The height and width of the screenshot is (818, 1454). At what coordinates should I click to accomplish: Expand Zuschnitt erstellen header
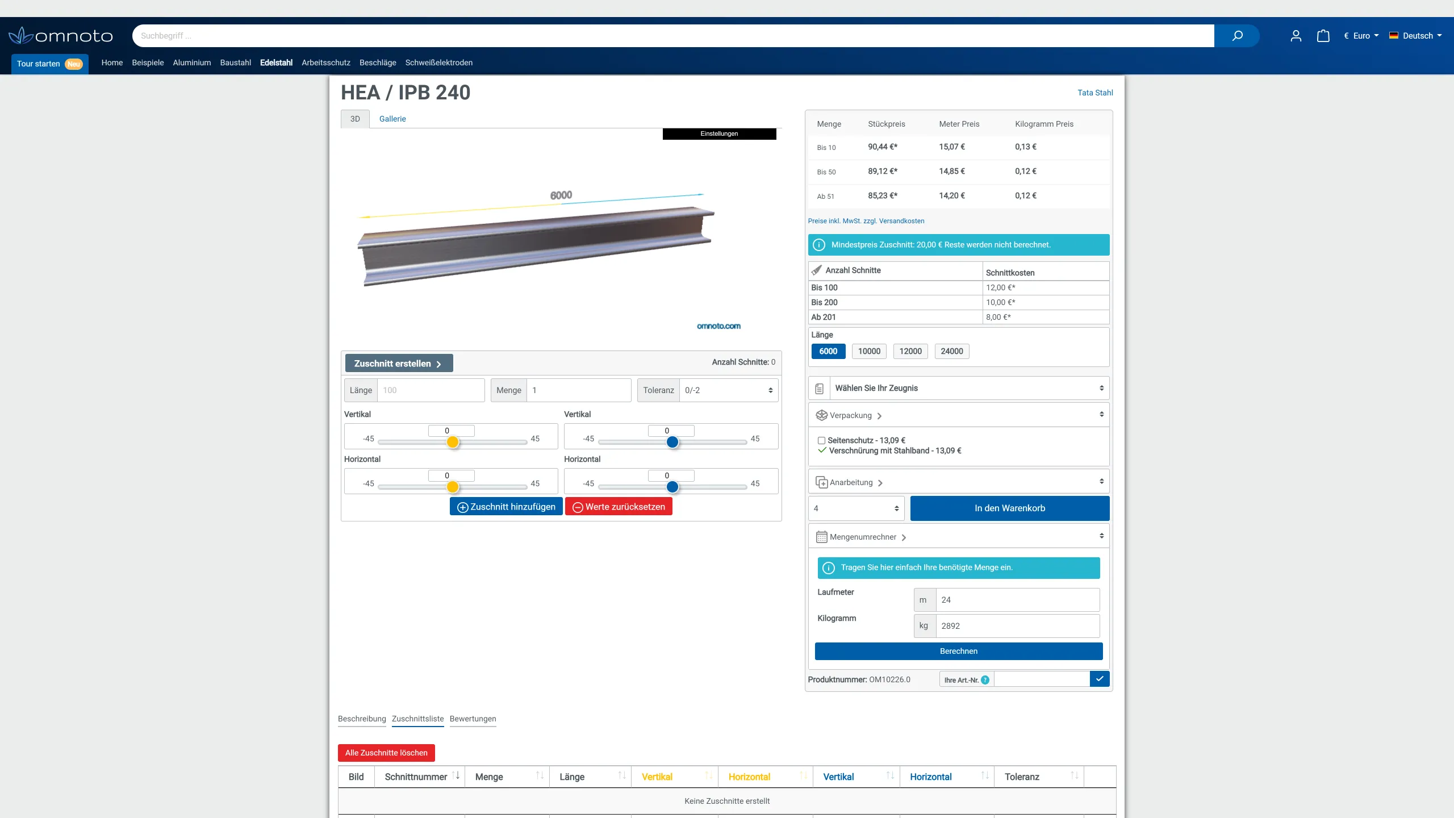(x=399, y=364)
